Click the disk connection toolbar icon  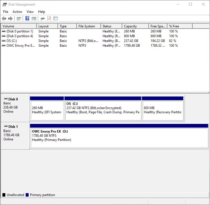pos(42,18)
